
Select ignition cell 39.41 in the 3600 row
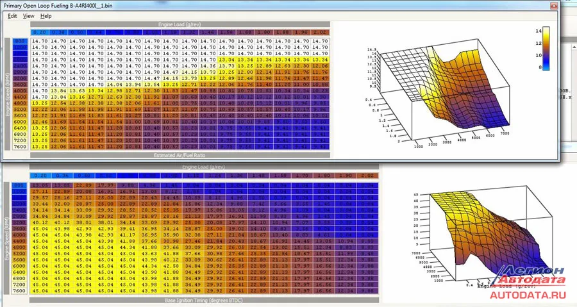click(128, 229)
